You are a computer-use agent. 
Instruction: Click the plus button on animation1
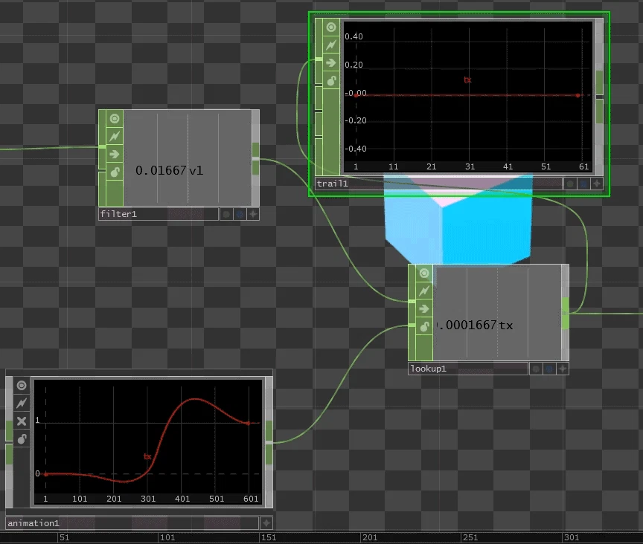266,523
